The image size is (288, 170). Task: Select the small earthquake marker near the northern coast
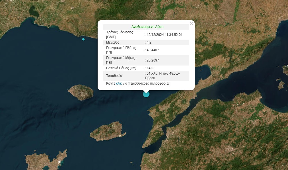[83, 39]
